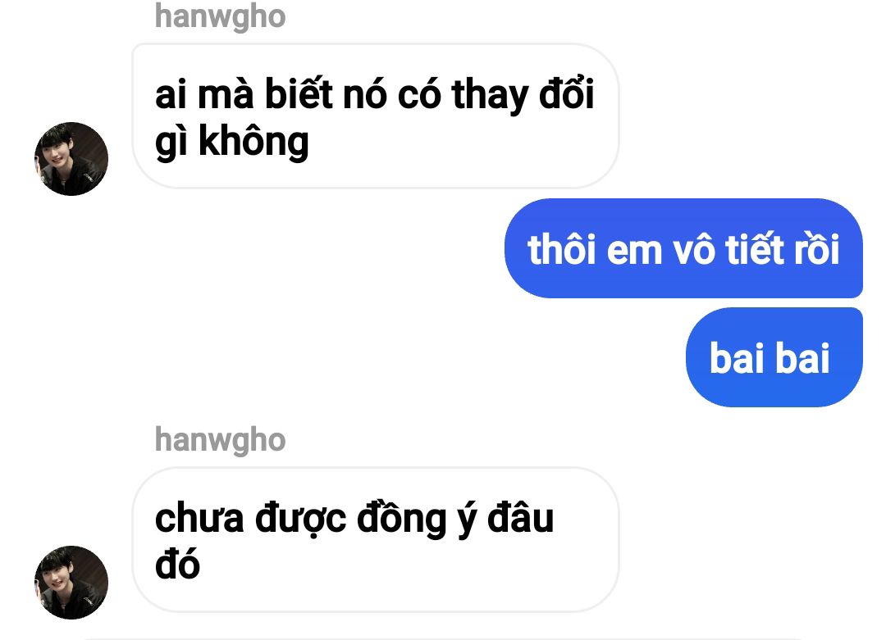Click the first "bai" in the blue bubble

[x=738, y=358]
